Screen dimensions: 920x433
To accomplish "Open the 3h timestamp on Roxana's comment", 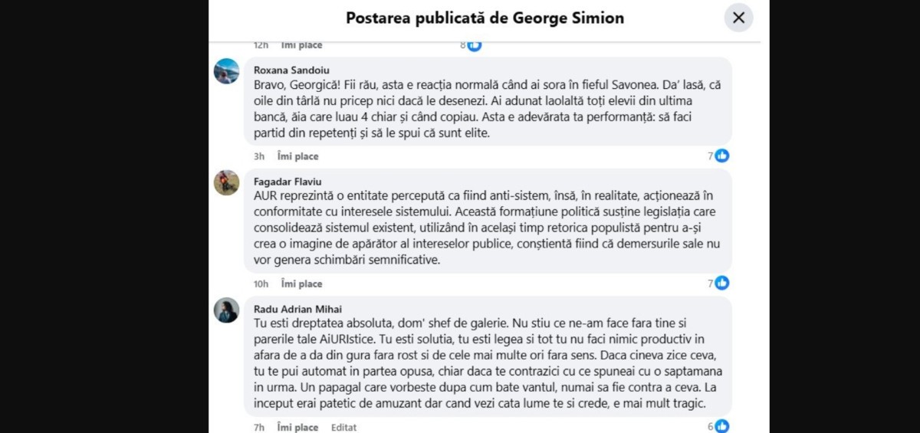I will pyautogui.click(x=259, y=156).
